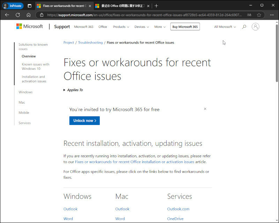Open Outlook link under Mac
Viewport: 279px width, 223px height.
(122, 209)
